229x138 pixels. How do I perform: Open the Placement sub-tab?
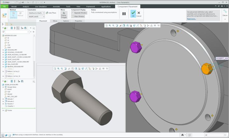pos(43,21)
